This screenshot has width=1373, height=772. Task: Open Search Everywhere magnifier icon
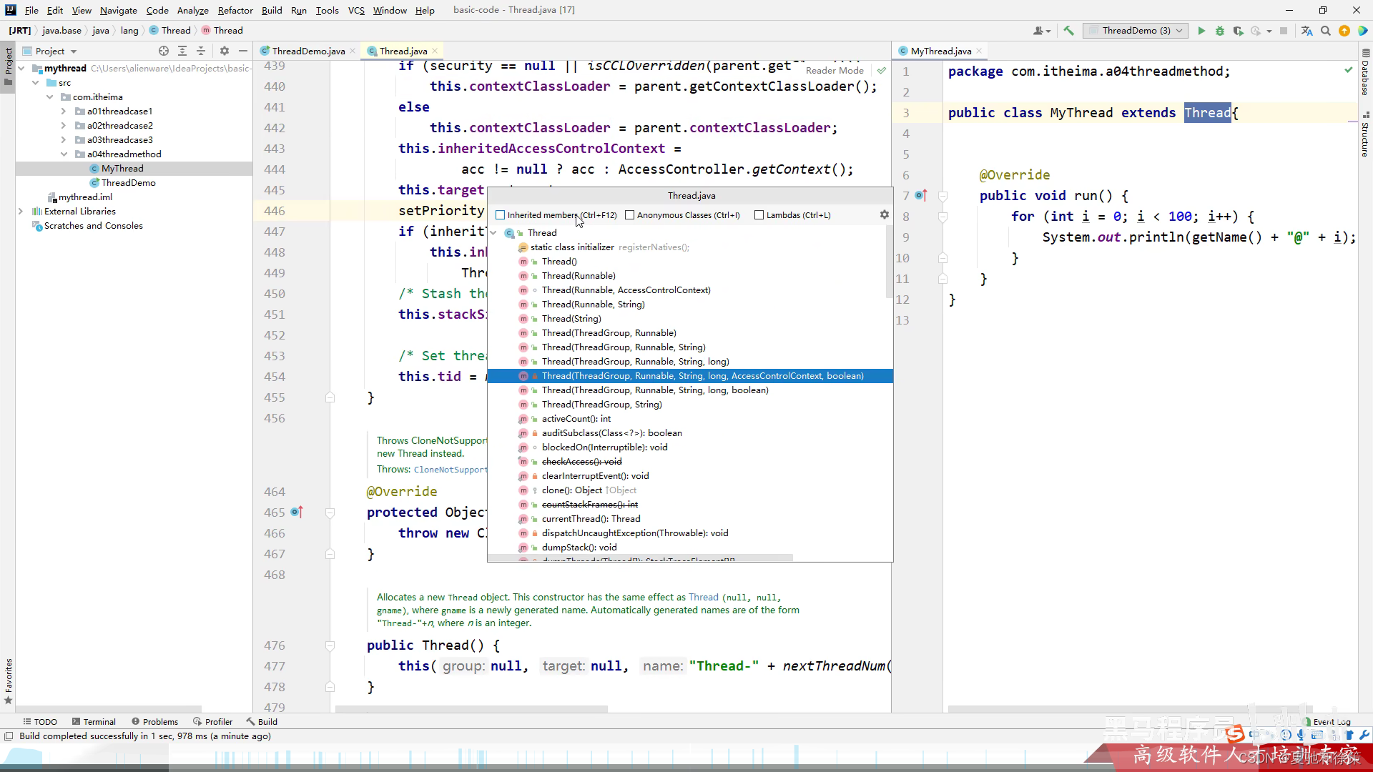pos(1325,31)
